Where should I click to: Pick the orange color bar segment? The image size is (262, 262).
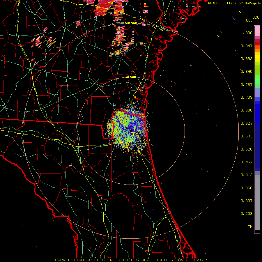[x=257, y=50]
